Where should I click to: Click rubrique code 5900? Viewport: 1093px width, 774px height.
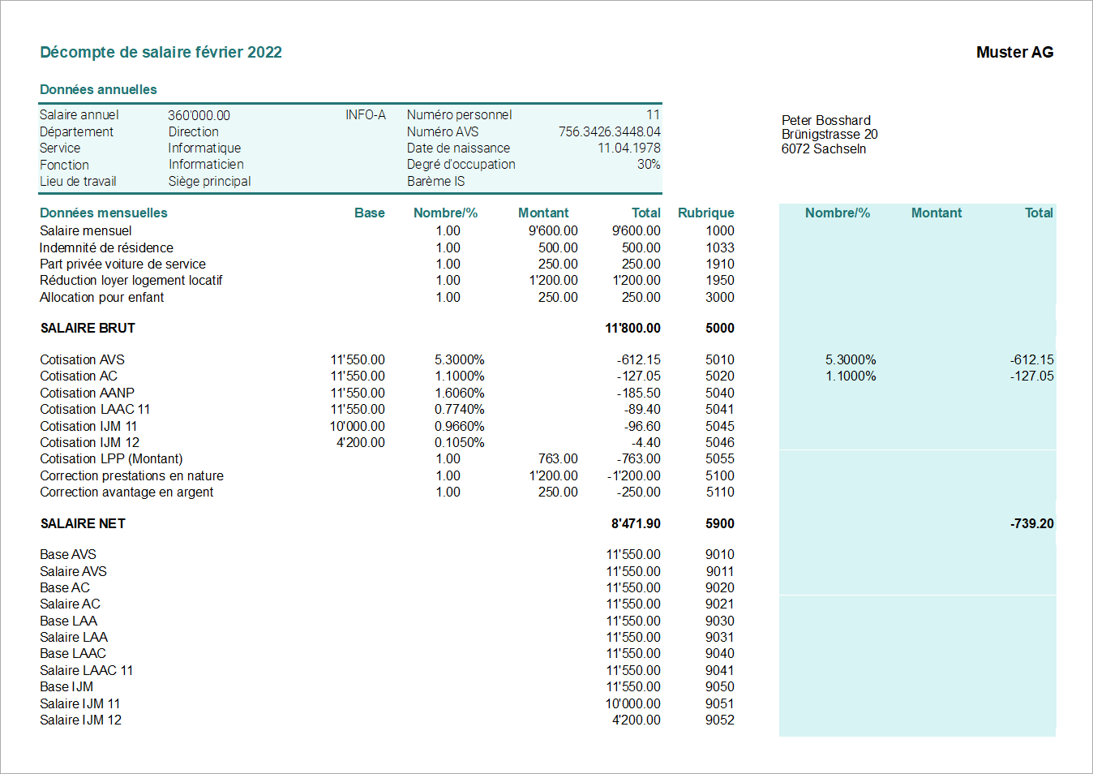pos(719,524)
